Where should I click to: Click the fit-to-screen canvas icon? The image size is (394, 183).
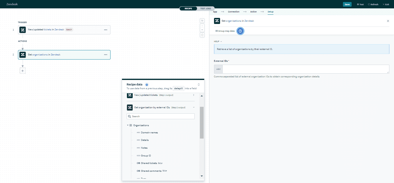pyautogui.click(x=202, y=35)
